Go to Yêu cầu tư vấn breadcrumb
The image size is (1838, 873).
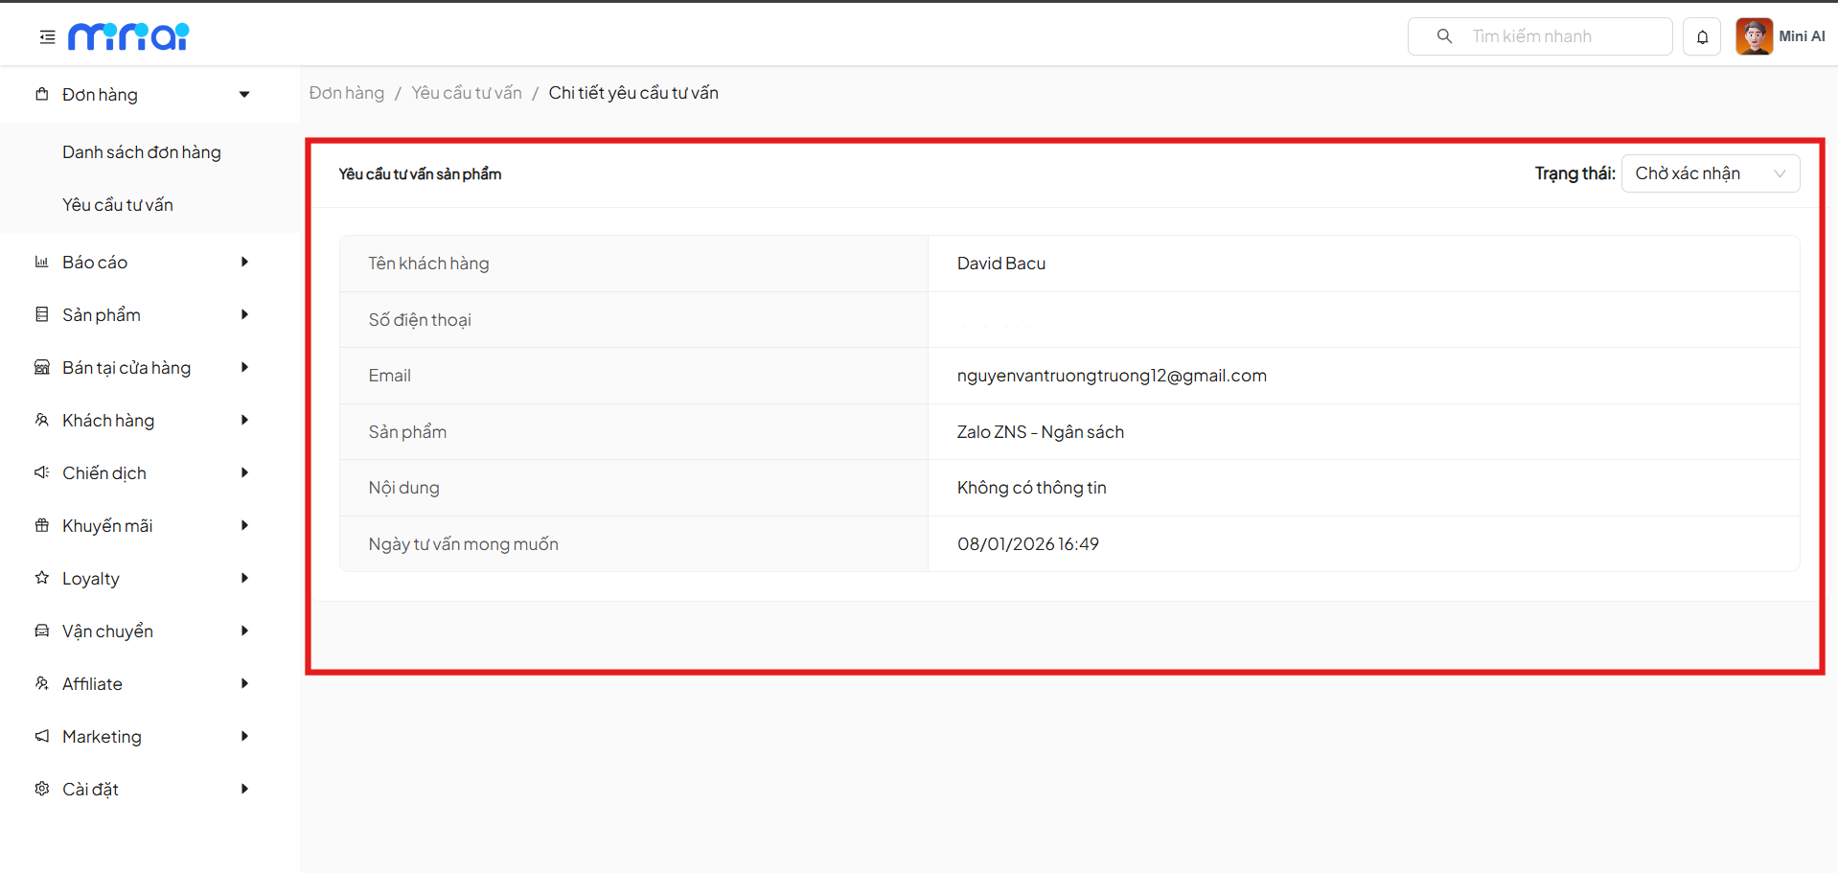(x=467, y=93)
